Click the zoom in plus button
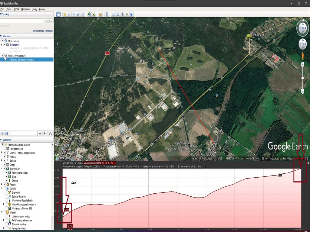The width and height of the screenshot is (310, 232). 303,64
